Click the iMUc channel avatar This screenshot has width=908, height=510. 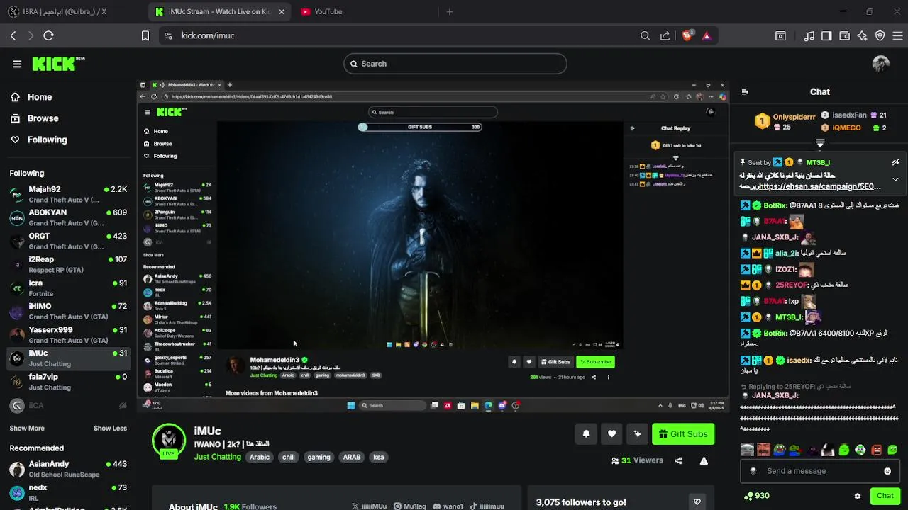[x=169, y=441]
